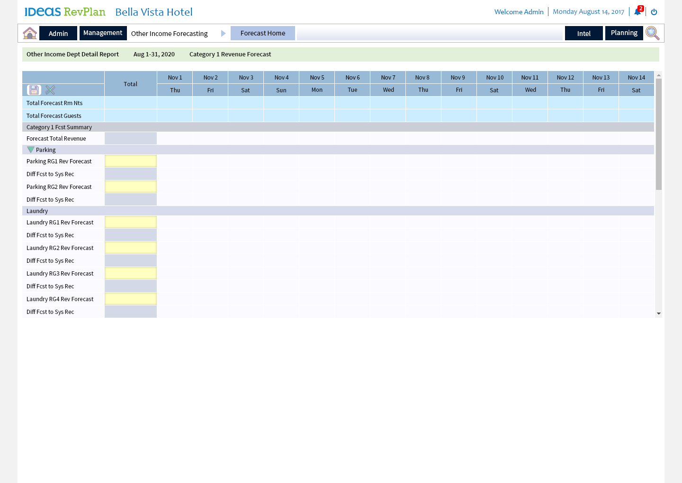682x483 pixels.
Task: Click Parking RG1 Rev Forecast total field
Action: pos(131,161)
